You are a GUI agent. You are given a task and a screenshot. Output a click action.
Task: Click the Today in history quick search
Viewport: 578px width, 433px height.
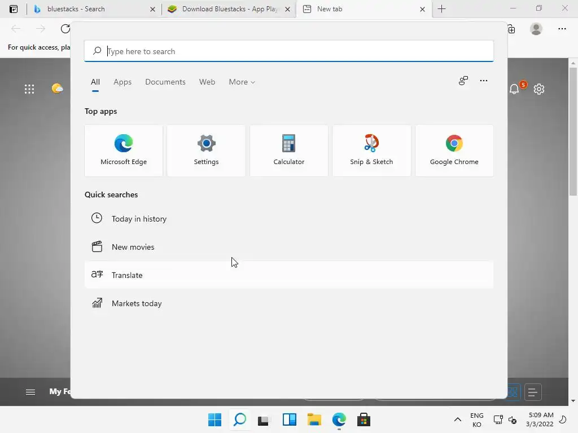pos(288,219)
